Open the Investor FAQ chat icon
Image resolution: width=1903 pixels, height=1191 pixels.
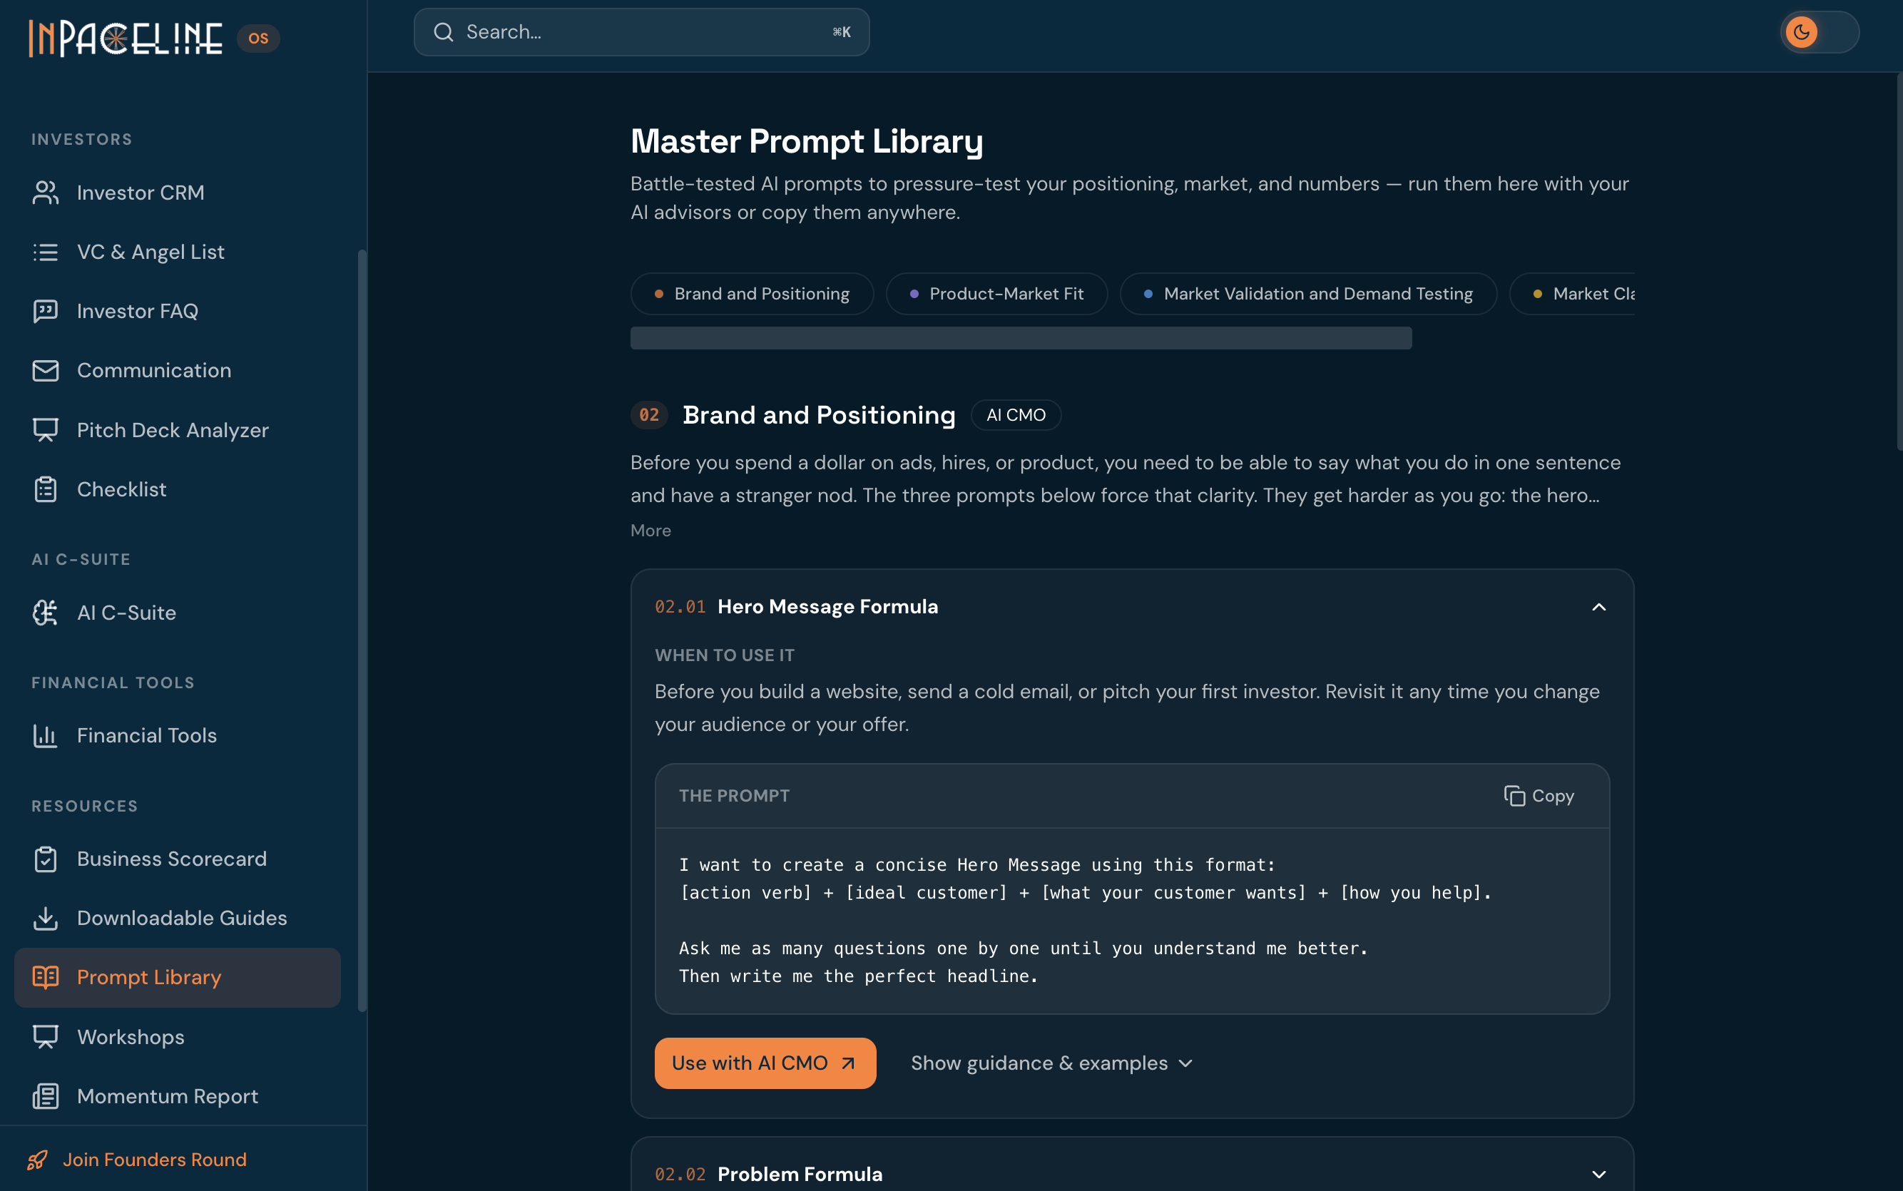pos(45,311)
